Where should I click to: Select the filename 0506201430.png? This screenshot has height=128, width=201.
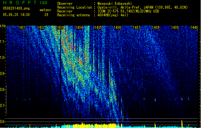(x=16, y=8)
